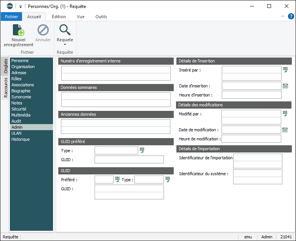Open calendar picker for Date de modification
Image resolution: width=296 pixels, height=241 pixels.
[285, 130]
